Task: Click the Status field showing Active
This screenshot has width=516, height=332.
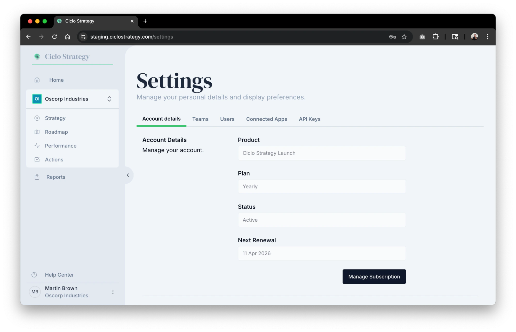Action: (322, 220)
